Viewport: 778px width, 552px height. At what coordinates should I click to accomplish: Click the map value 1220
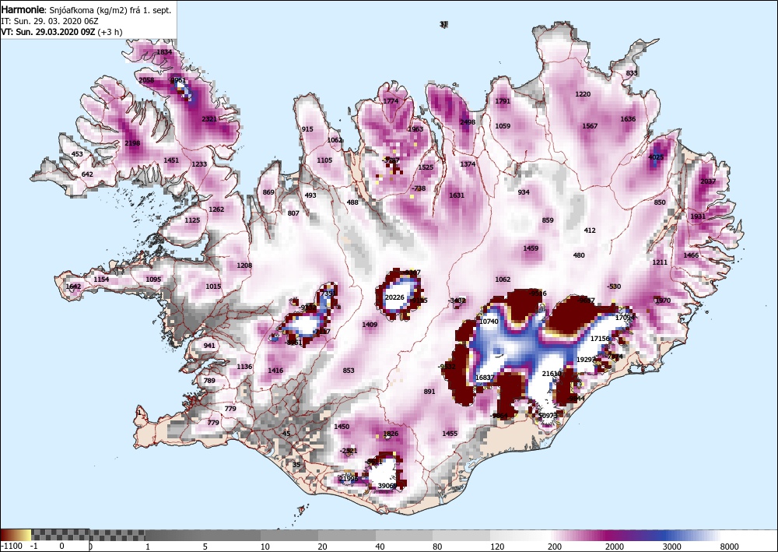pos(583,94)
